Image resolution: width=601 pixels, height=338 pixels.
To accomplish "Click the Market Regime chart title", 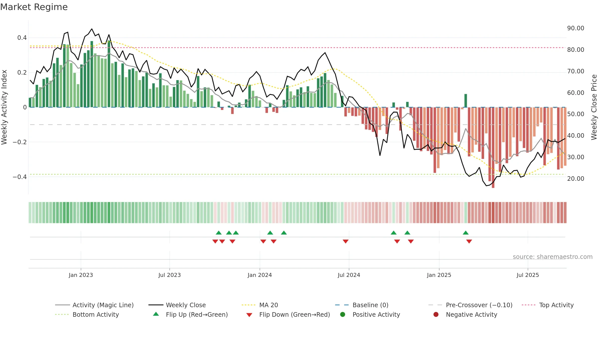I will tap(34, 7).
